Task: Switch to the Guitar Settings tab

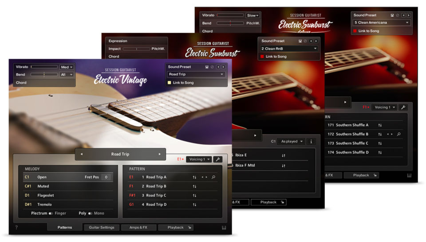Action: pos(102,227)
